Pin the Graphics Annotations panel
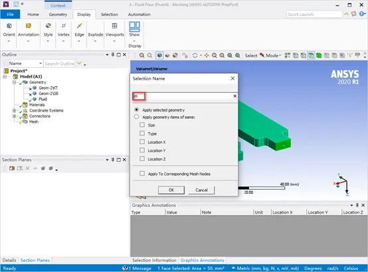368x272 pixels. click(x=357, y=205)
